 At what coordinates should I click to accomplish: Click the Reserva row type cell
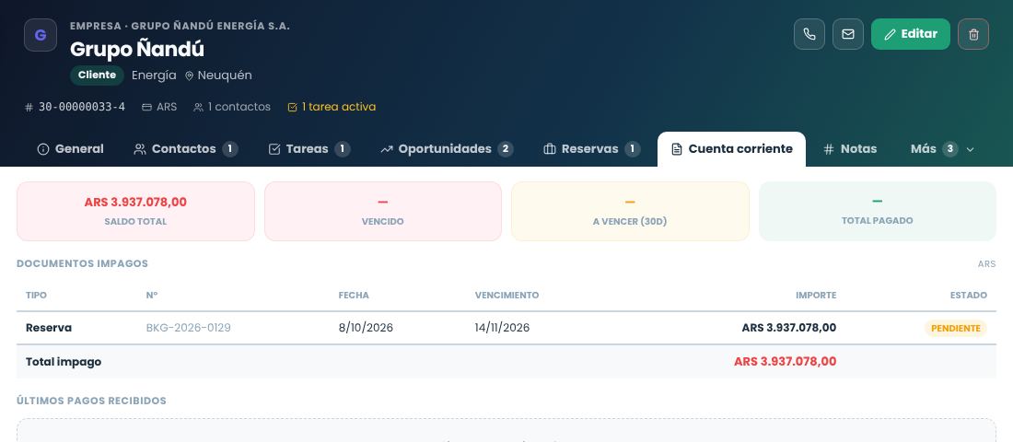pyautogui.click(x=49, y=328)
